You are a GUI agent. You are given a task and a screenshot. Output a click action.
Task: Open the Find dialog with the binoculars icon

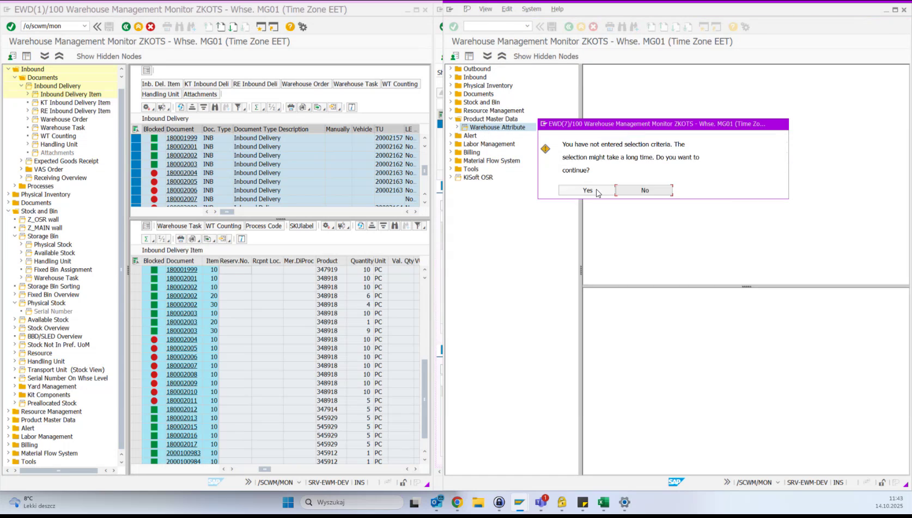click(x=214, y=107)
